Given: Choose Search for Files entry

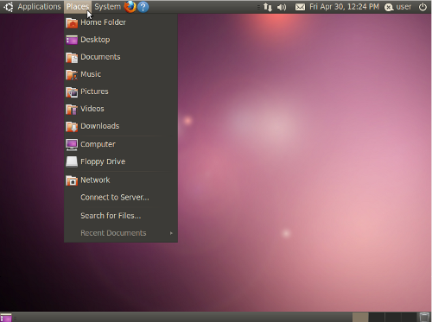Looking at the screenshot, I should (x=111, y=216).
